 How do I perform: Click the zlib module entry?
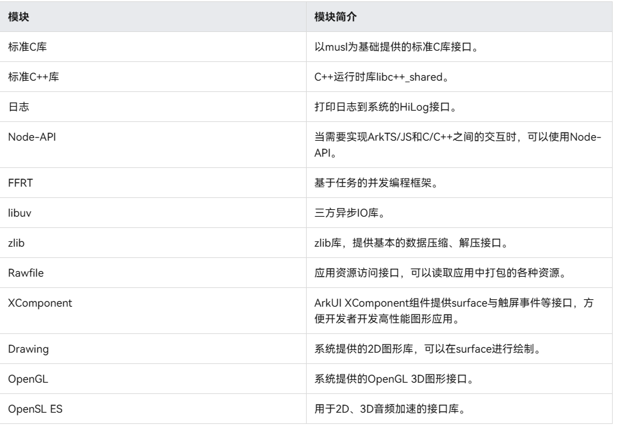(16, 243)
